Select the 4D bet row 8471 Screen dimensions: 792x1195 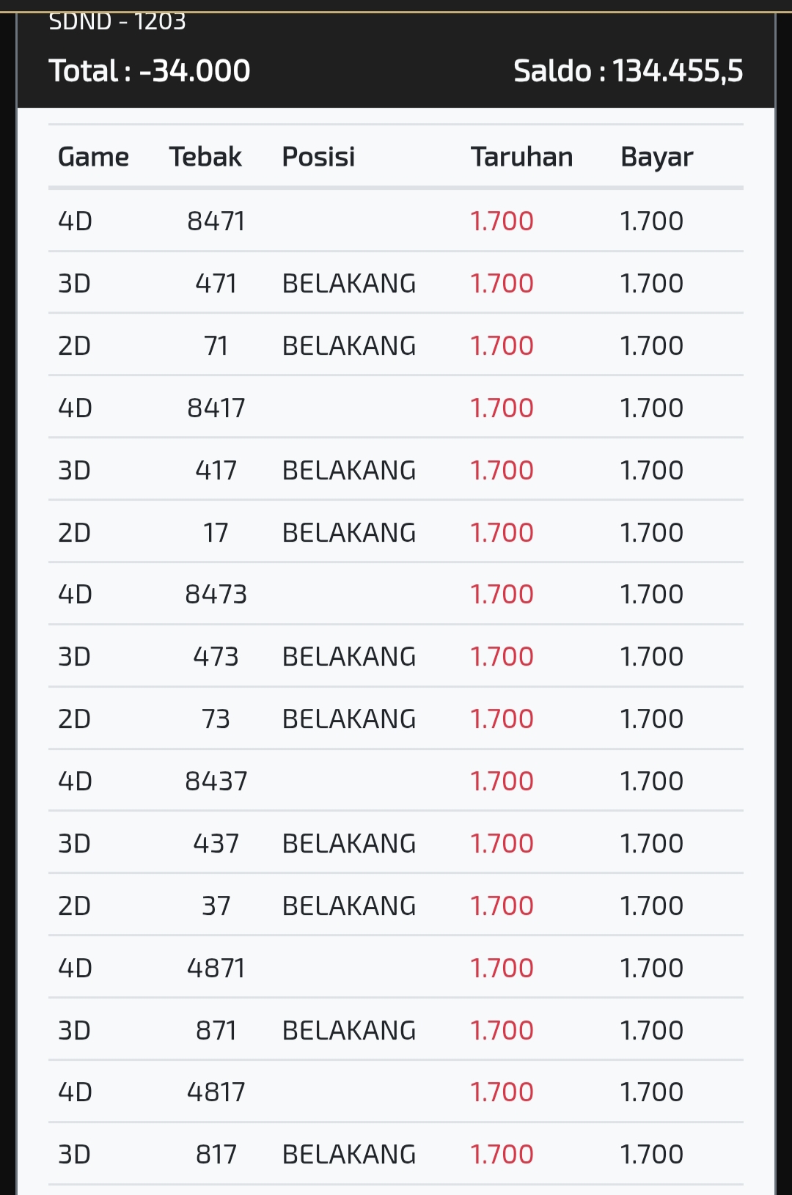tap(396, 221)
